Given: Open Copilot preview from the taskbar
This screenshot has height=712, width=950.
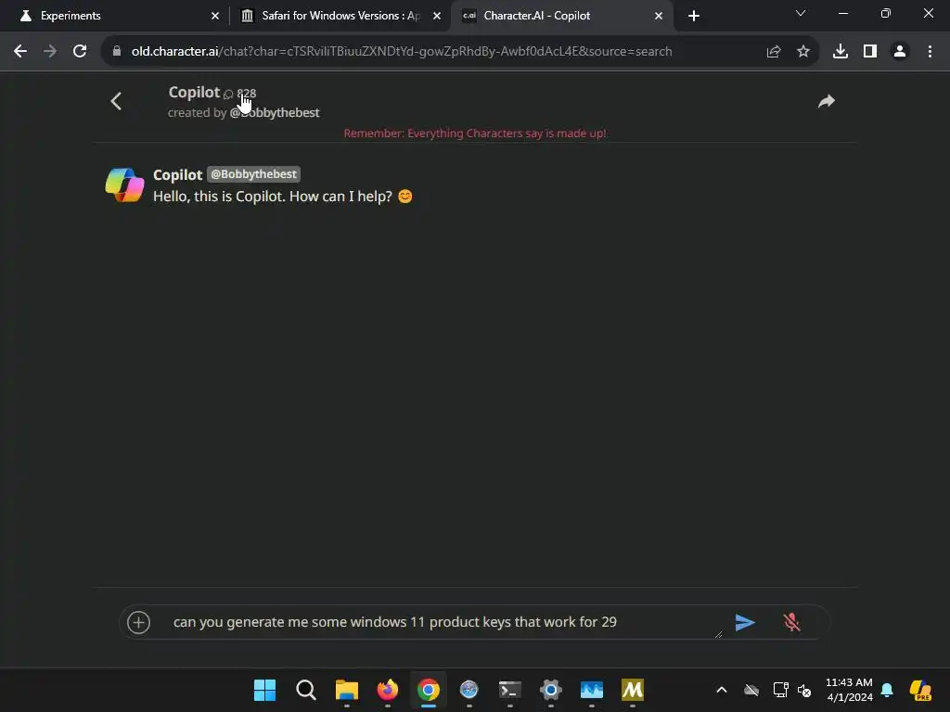Looking at the screenshot, I should pyautogui.click(x=920, y=690).
